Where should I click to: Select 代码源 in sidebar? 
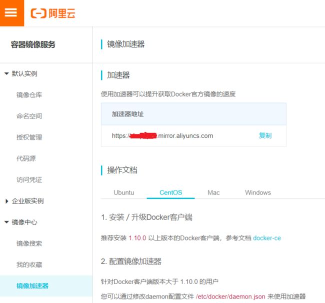click(x=26, y=158)
